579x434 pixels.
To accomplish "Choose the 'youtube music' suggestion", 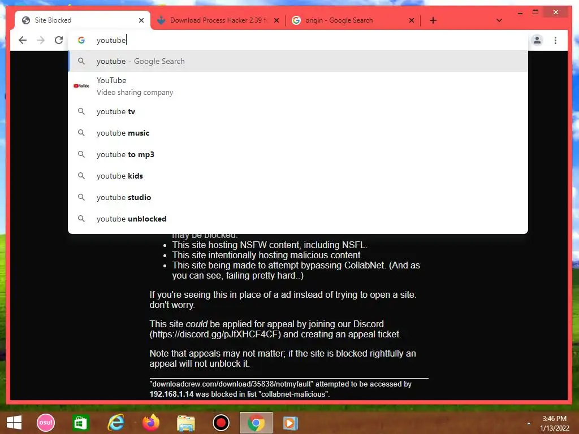I will pyautogui.click(x=297, y=133).
